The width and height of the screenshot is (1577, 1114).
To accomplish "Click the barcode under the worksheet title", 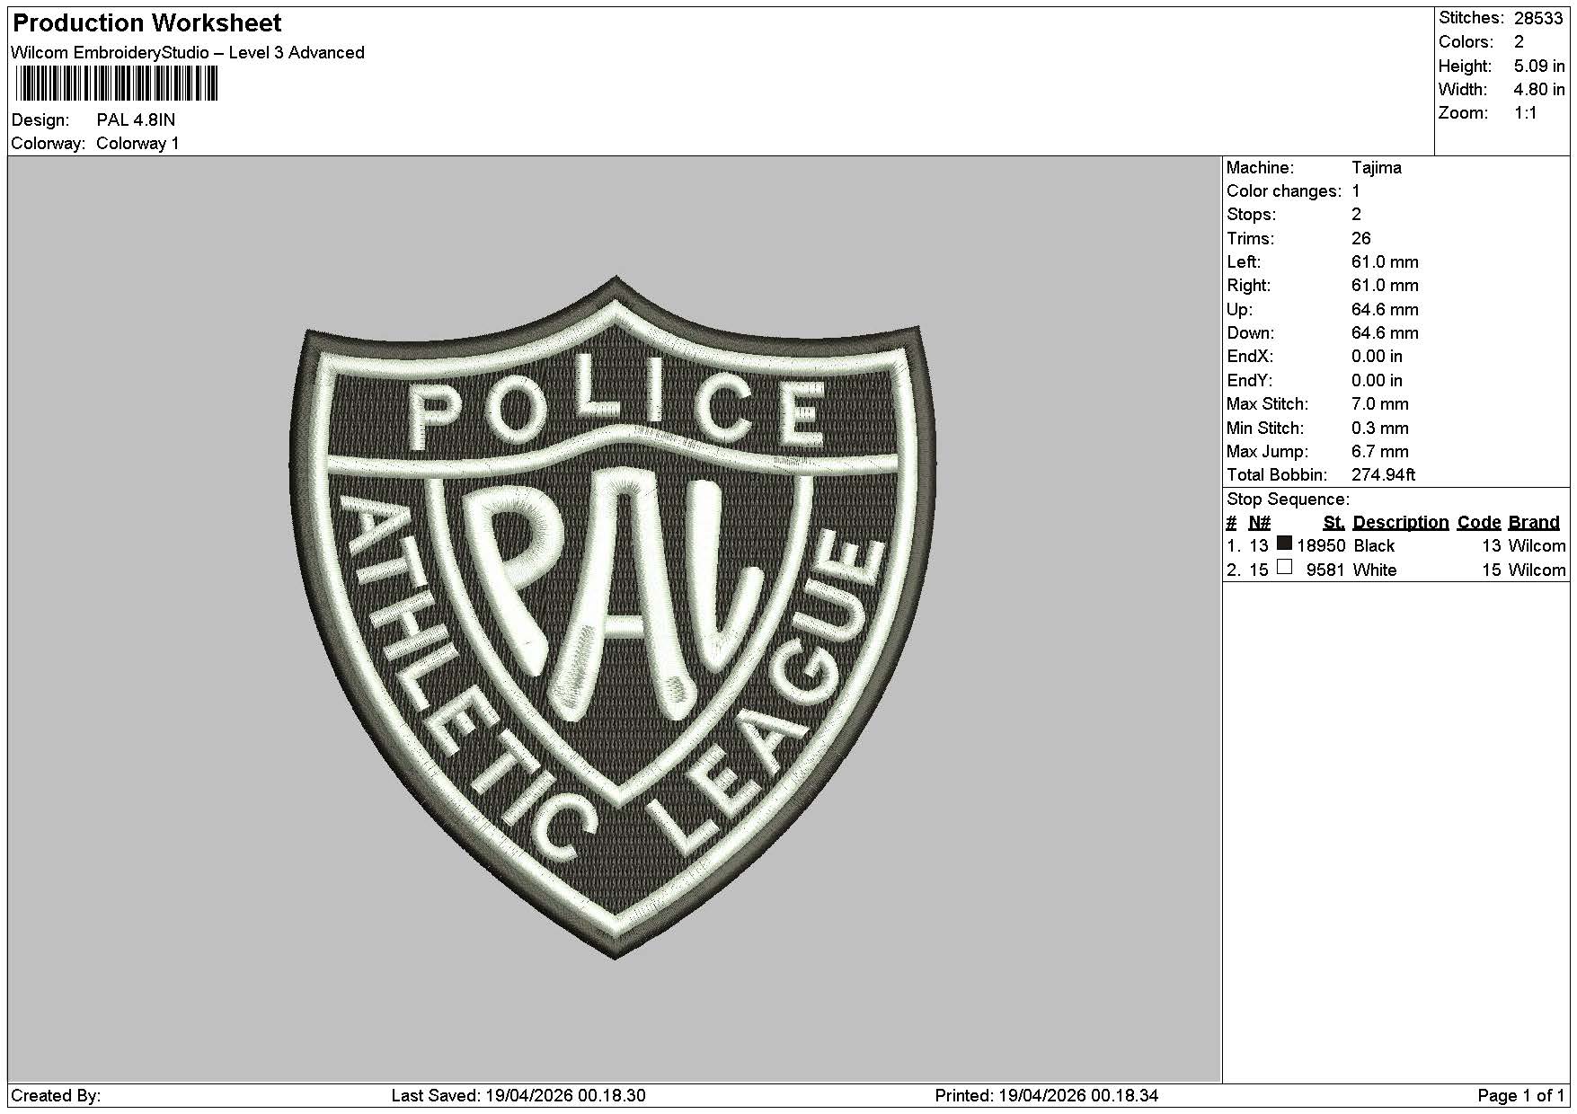I will pyautogui.click(x=116, y=84).
